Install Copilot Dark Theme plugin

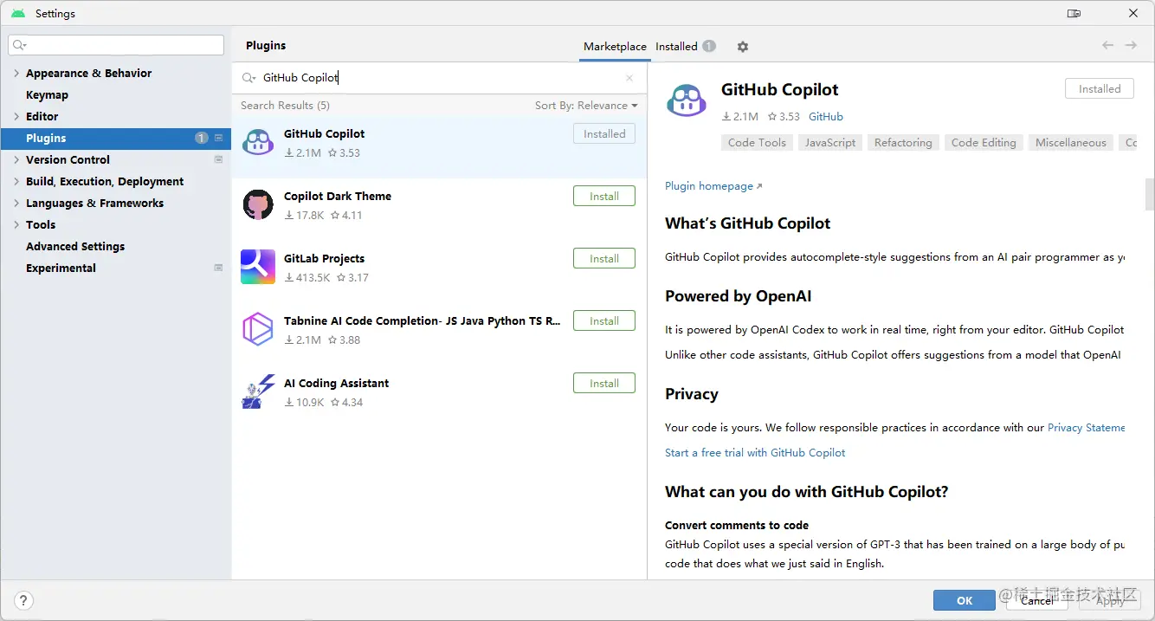(x=604, y=196)
